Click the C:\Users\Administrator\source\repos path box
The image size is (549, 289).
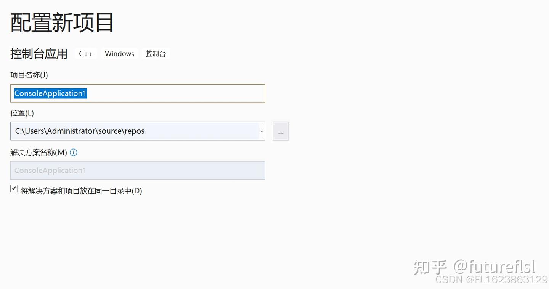point(133,131)
